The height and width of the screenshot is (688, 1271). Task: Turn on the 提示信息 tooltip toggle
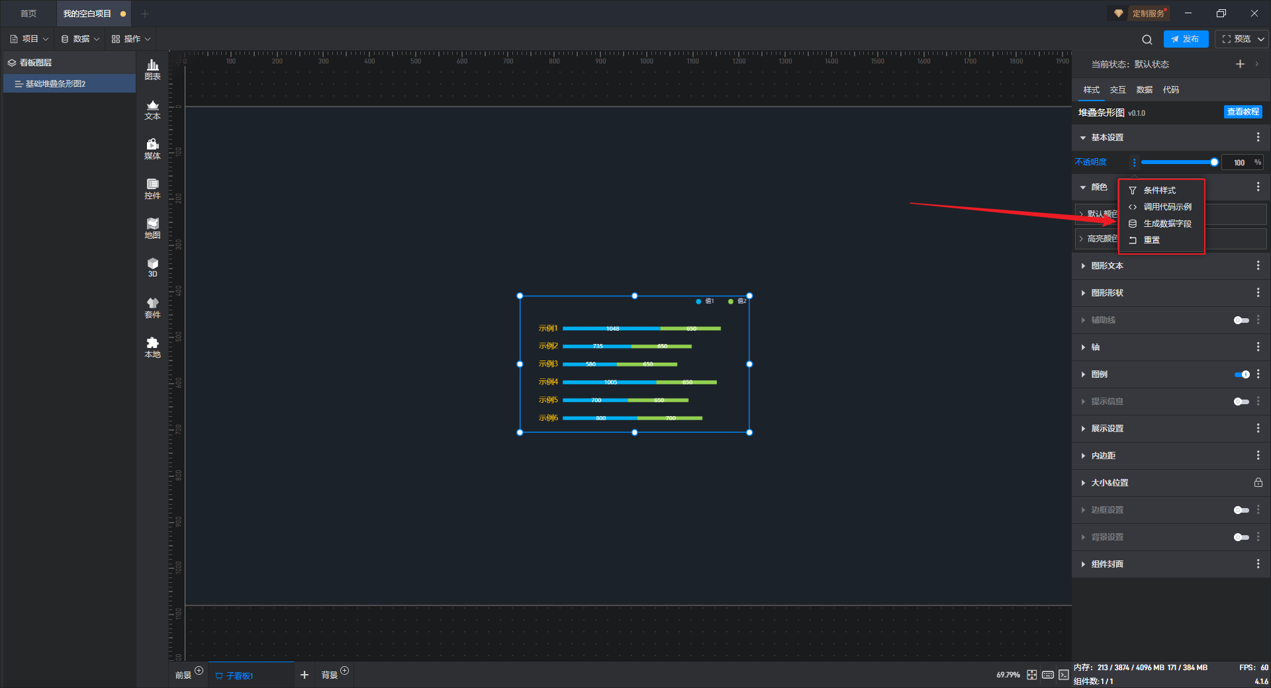coord(1241,402)
